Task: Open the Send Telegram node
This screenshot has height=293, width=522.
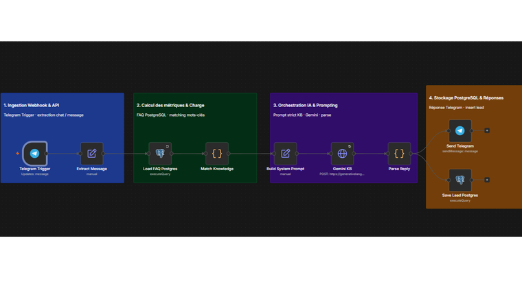Action: [460, 130]
